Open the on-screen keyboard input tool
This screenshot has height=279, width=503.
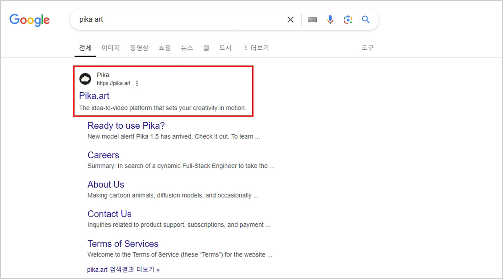(313, 20)
